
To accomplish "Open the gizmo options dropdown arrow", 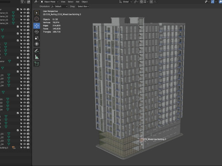I will coord(216,2).
